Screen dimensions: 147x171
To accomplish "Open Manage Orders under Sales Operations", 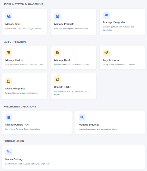I will point(14,60).
